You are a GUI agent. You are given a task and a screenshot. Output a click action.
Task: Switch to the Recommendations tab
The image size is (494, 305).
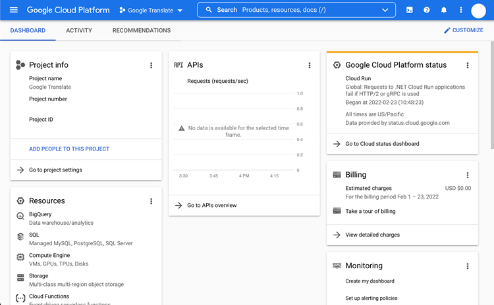point(142,30)
